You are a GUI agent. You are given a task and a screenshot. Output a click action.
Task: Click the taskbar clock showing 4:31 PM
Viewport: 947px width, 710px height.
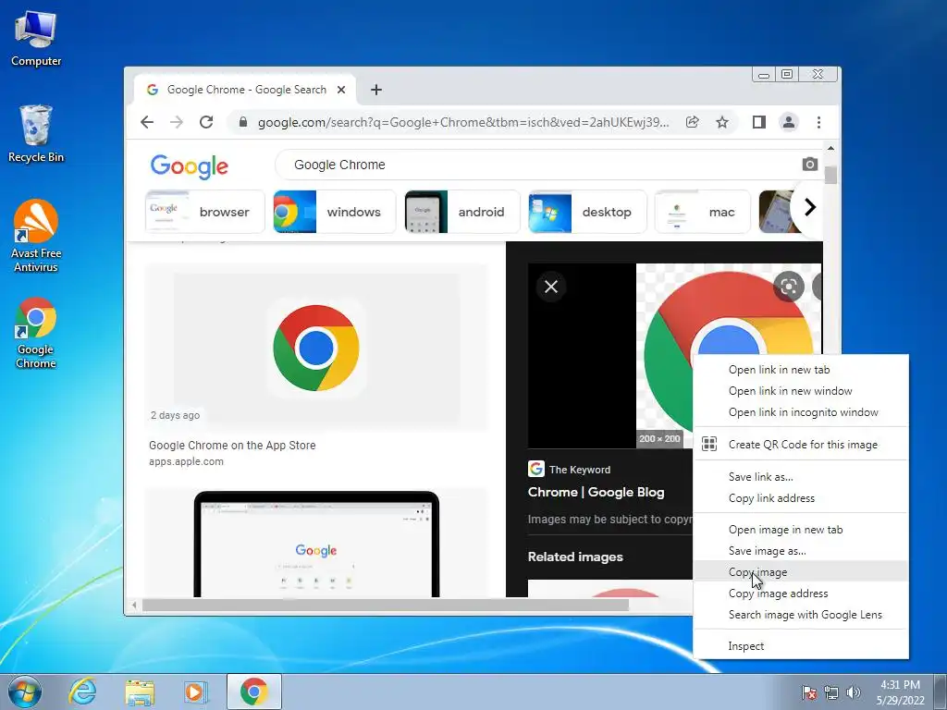(900, 692)
